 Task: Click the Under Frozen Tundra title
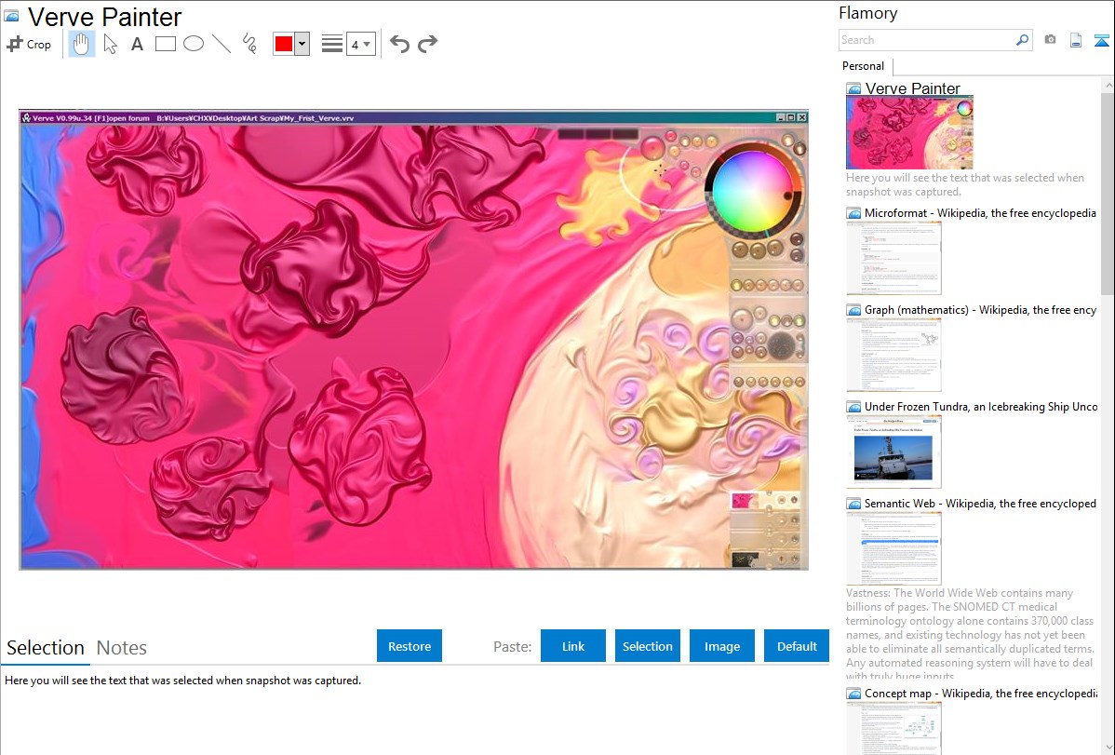[x=981, y=406]
